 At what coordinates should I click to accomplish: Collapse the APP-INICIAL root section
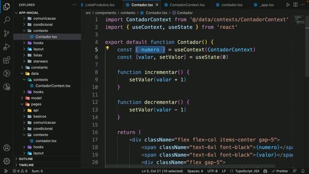coord(16,13)
